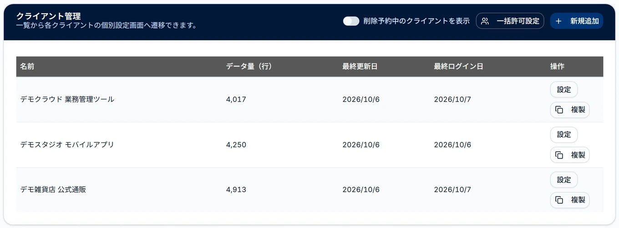619x228 pixels.
Task: Click copy icon for デモ雑貨店 公式通販
Action: 559,200
